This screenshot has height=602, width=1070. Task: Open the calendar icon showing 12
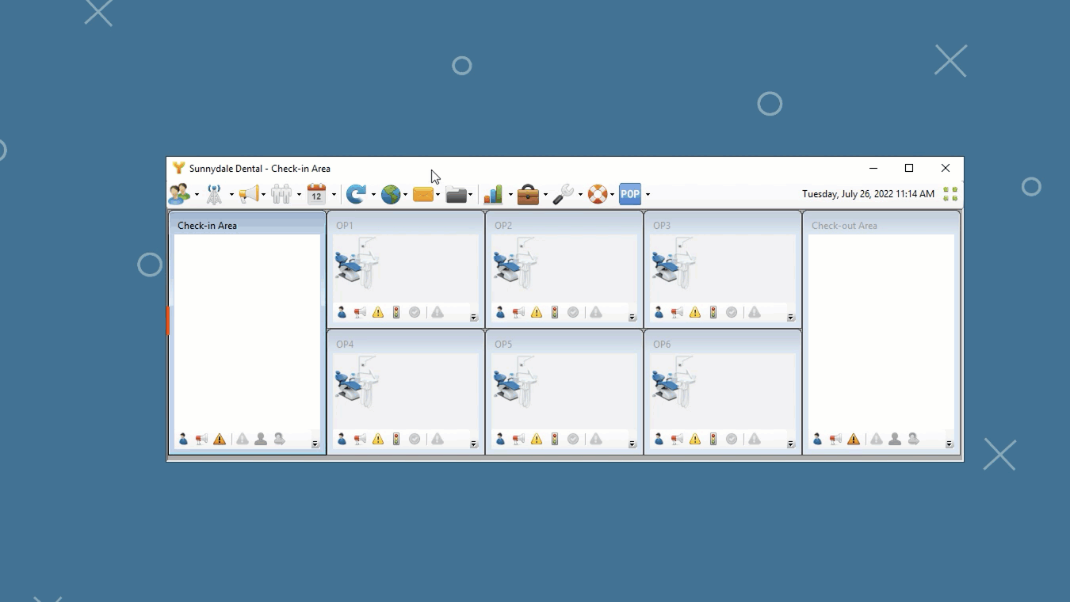[x=316, y=194]
